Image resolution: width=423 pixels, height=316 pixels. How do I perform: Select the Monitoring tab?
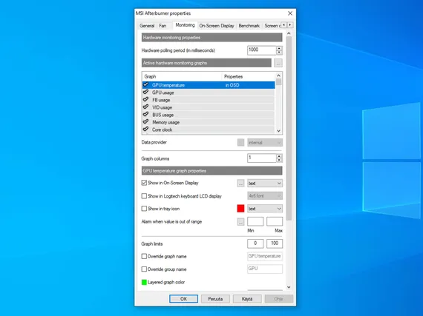185,25
